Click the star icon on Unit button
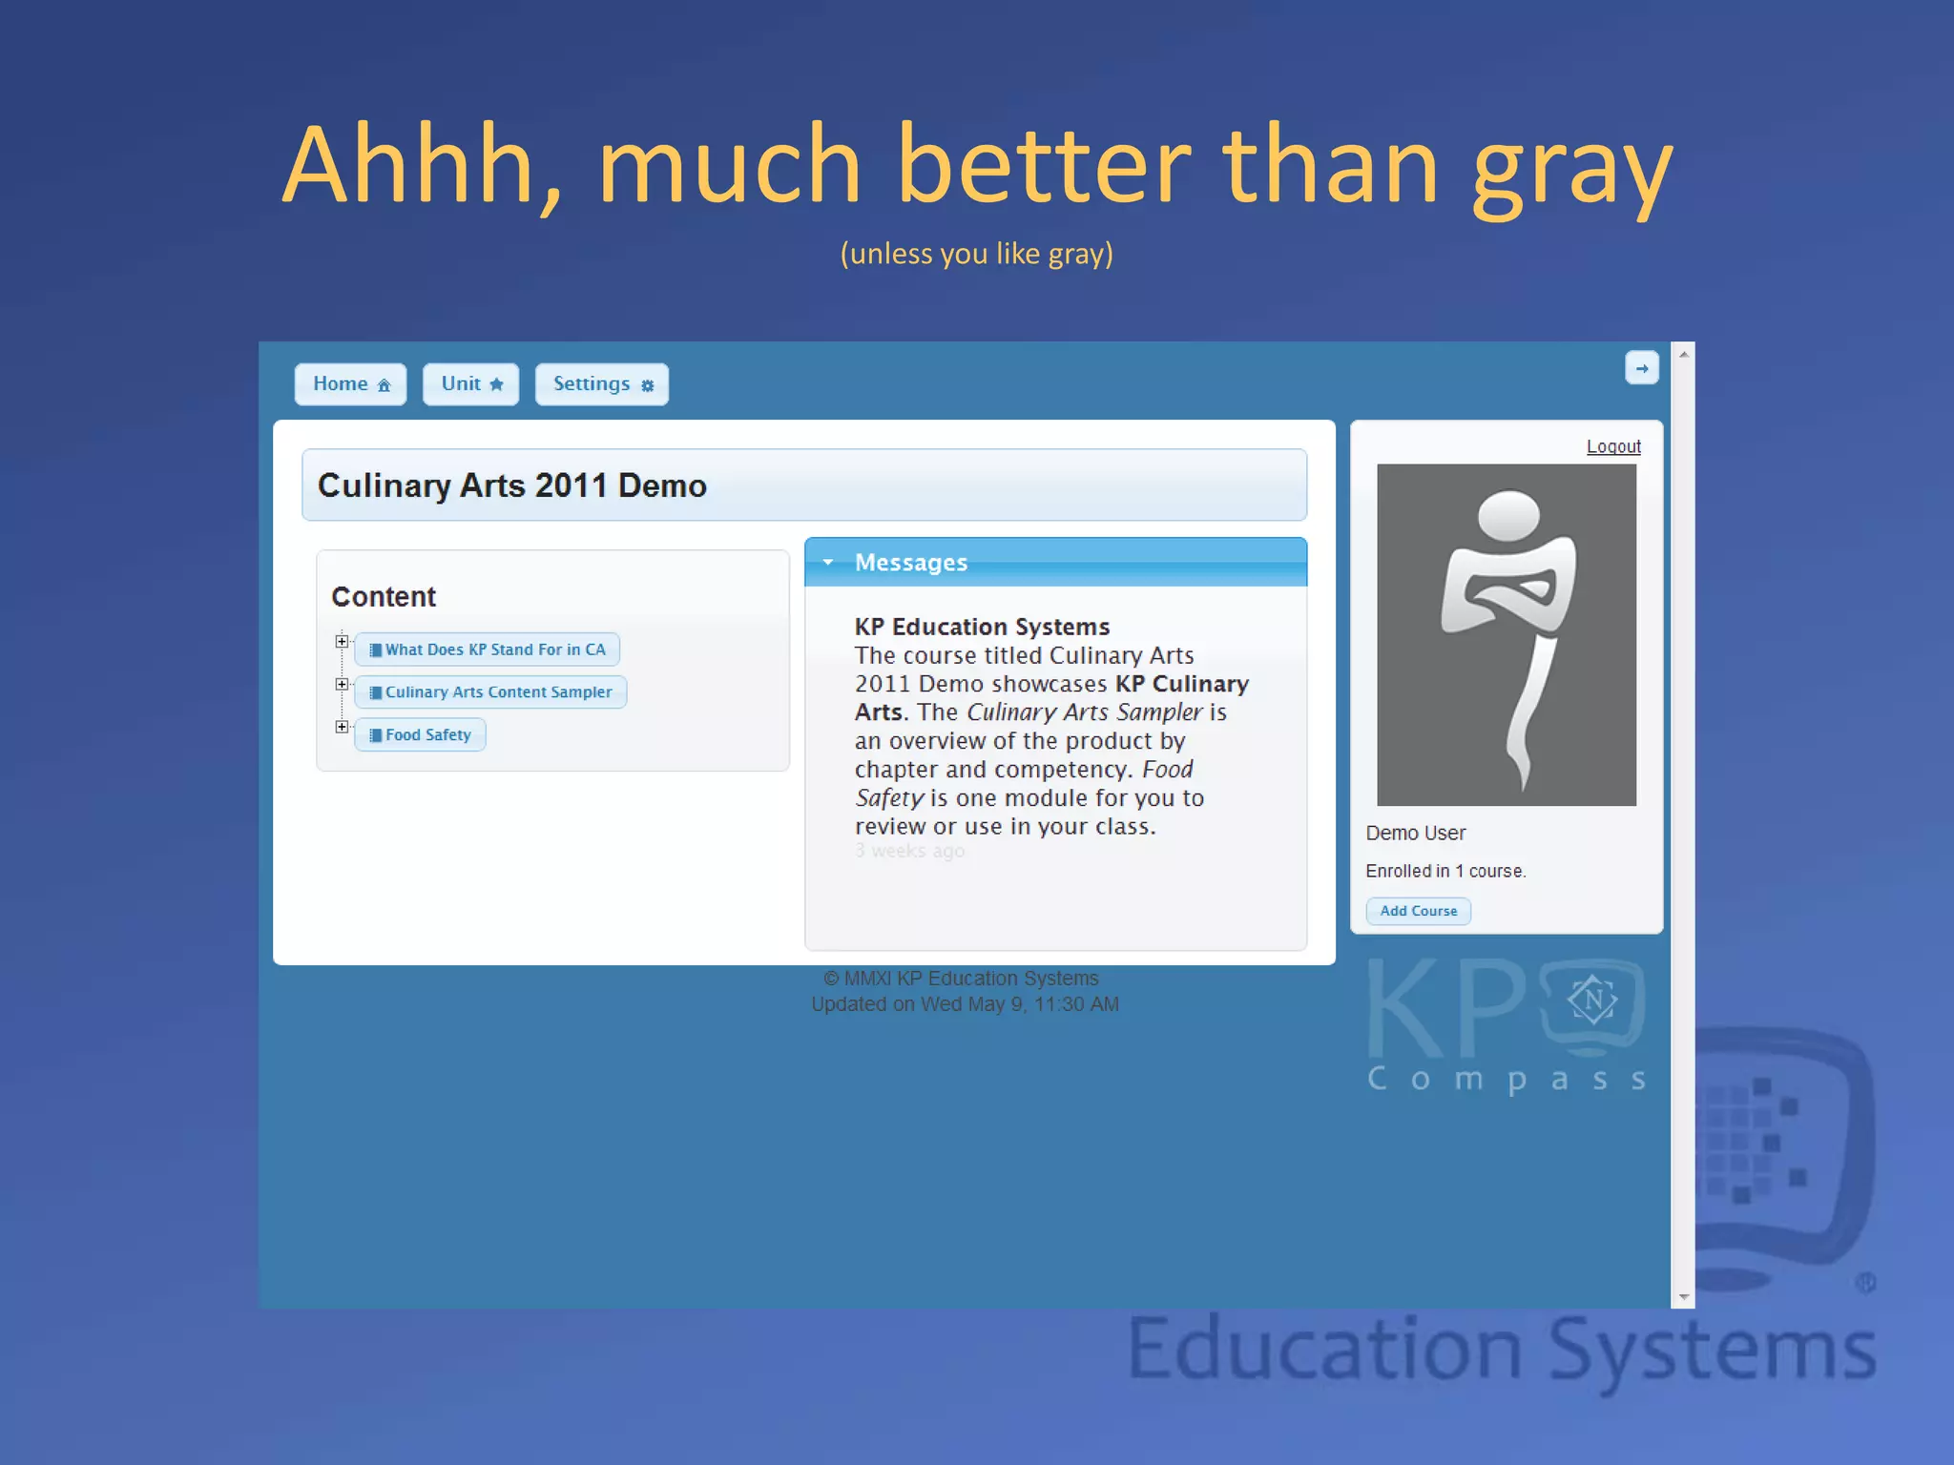Image resolution: width=1954 pixels, height=1465 pixels. pyautogui.click(x=496, y=384)
